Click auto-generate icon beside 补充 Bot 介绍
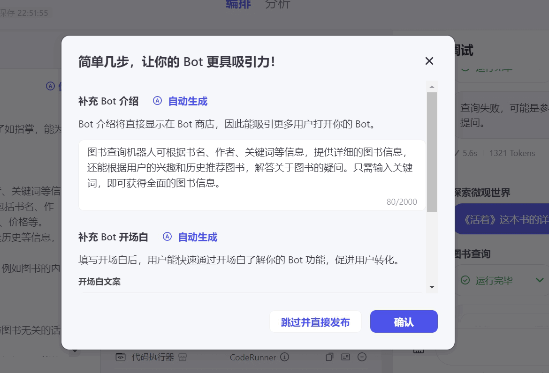Image resolution: width=549 pixels, height=373 pixels. tap(157, 101)
